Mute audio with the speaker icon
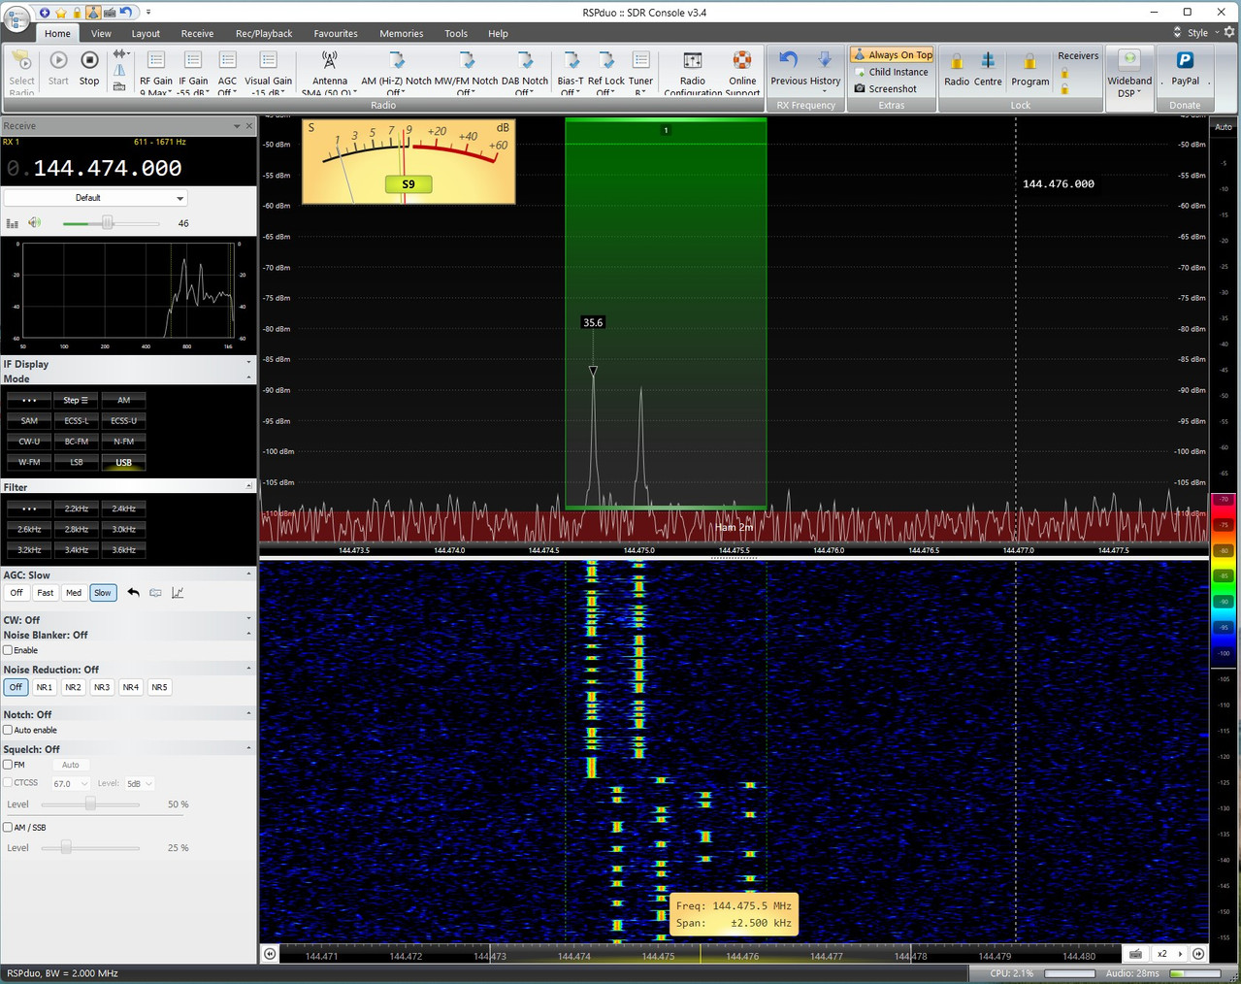Screen dimensions: 1241x984 tap(34, 223)
